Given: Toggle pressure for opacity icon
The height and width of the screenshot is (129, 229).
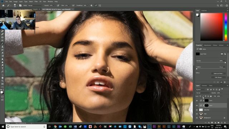Looking at the screenshot, I should (x=58, y=6).
